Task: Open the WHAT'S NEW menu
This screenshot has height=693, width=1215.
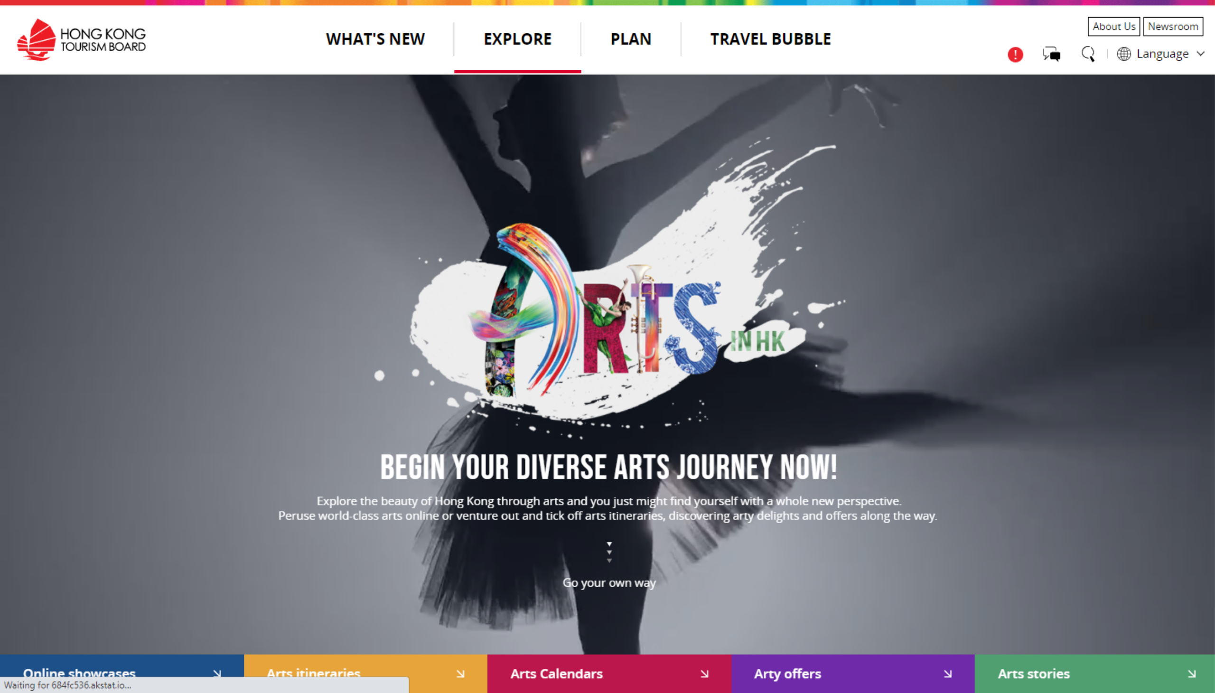Action: click(x=375, y=39)
